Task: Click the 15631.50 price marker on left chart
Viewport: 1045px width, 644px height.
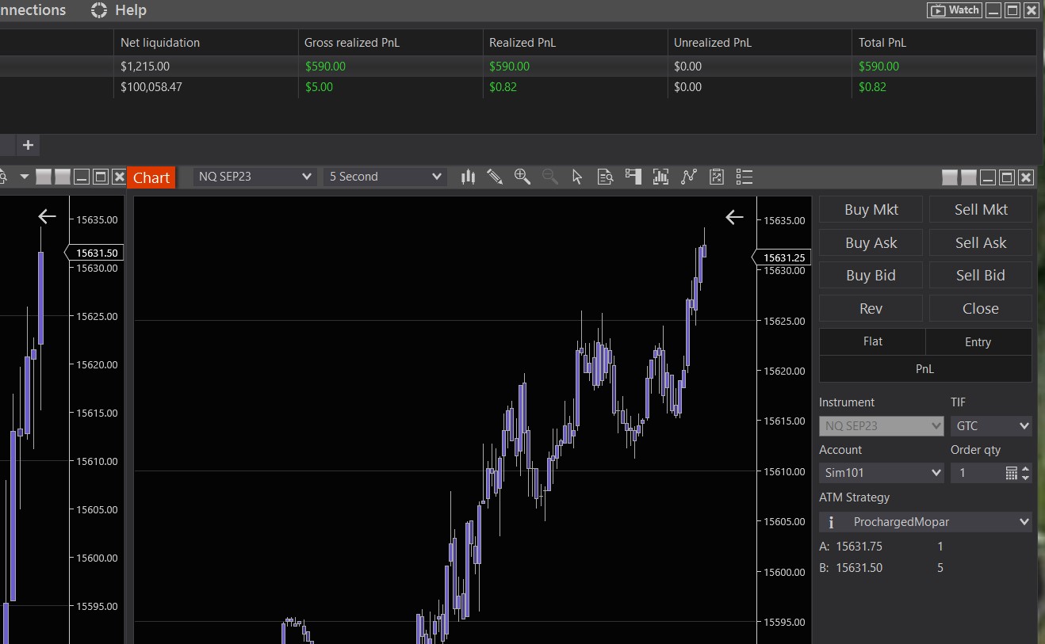Action: tap(94, 253)
